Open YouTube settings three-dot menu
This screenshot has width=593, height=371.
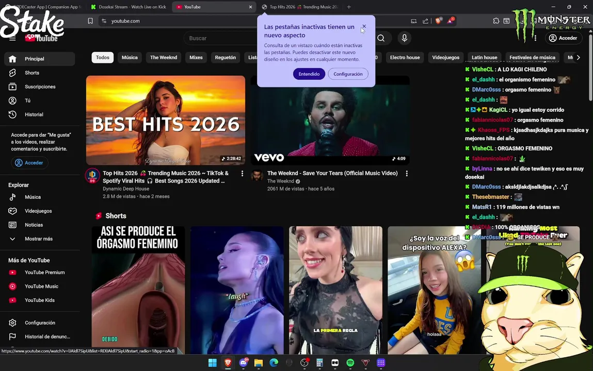(535, 38)
